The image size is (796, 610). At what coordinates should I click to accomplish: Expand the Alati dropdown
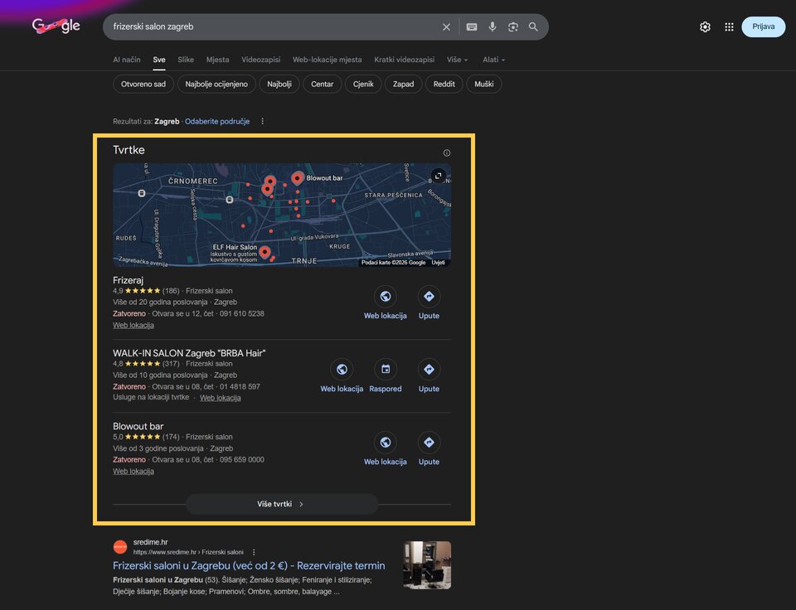click(493, 60)
